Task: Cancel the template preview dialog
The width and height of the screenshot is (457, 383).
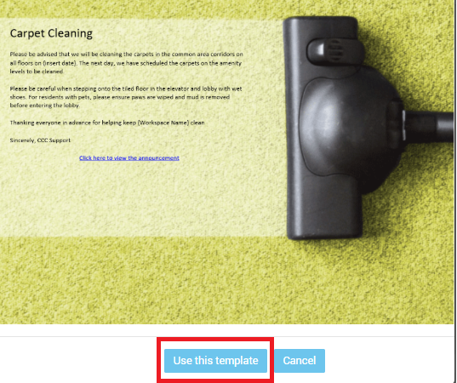Action: (300, 361)
